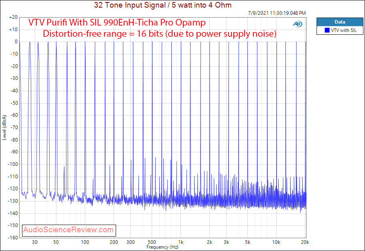
Task: Click the "1k" frequency axis label
Action: point(180,242)
